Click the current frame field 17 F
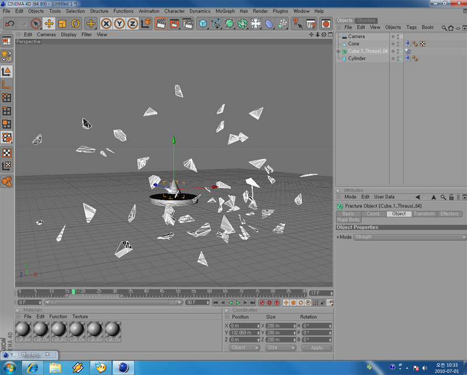Screen dimensions: 467x375 [x=321, y=293]
